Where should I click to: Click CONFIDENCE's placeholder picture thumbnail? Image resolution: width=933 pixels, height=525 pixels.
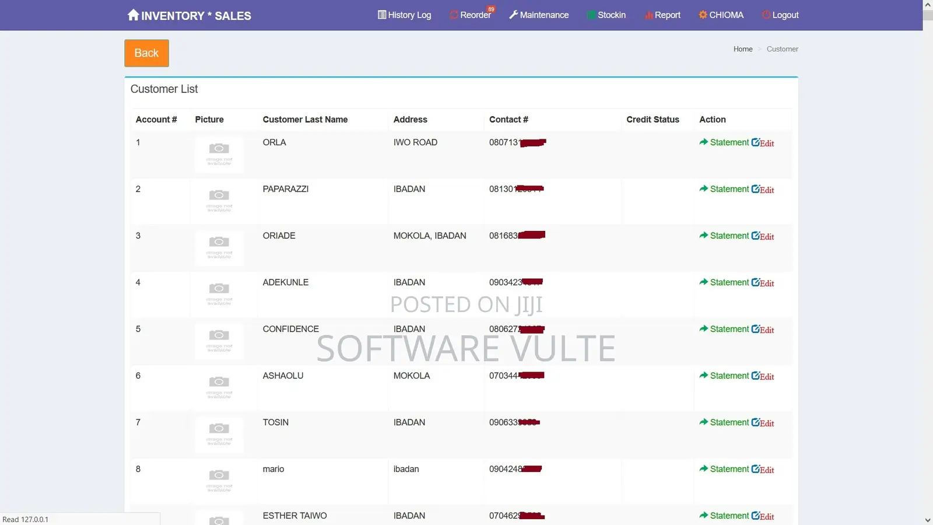point(219,341)
